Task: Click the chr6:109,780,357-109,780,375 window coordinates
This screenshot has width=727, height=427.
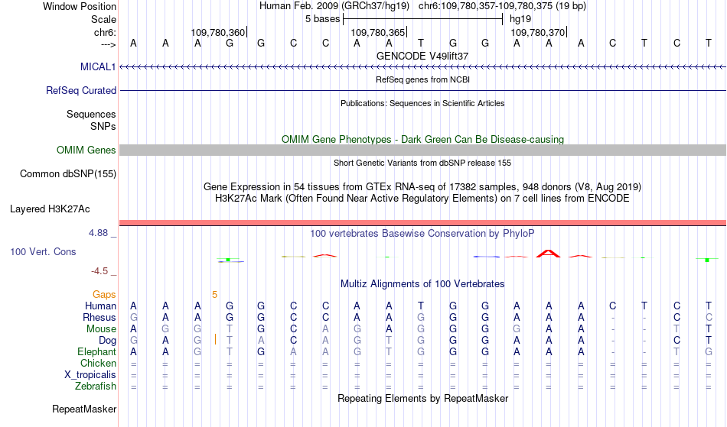Action: click(502, 6)
